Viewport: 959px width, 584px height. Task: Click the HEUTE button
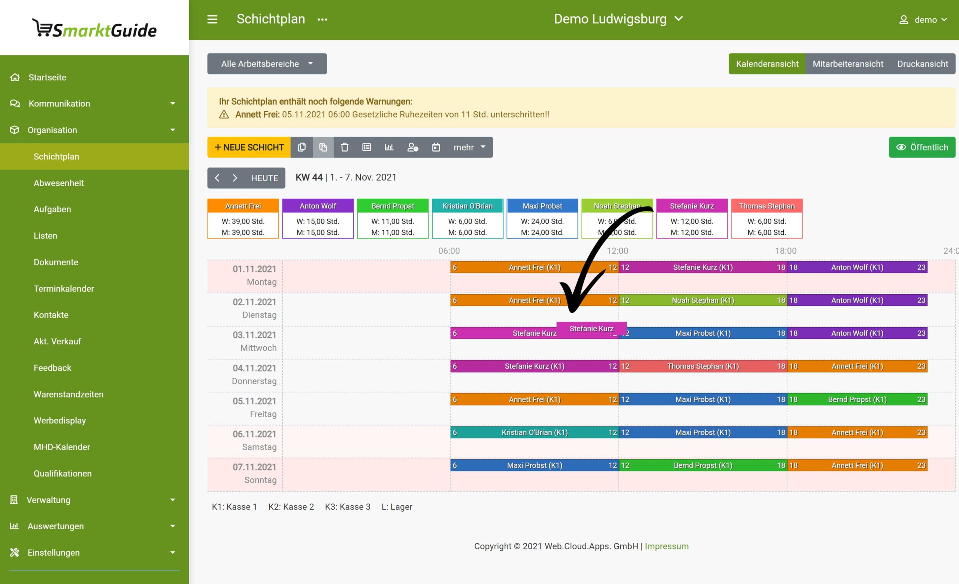pyautogui.click(x=264, y=178)
